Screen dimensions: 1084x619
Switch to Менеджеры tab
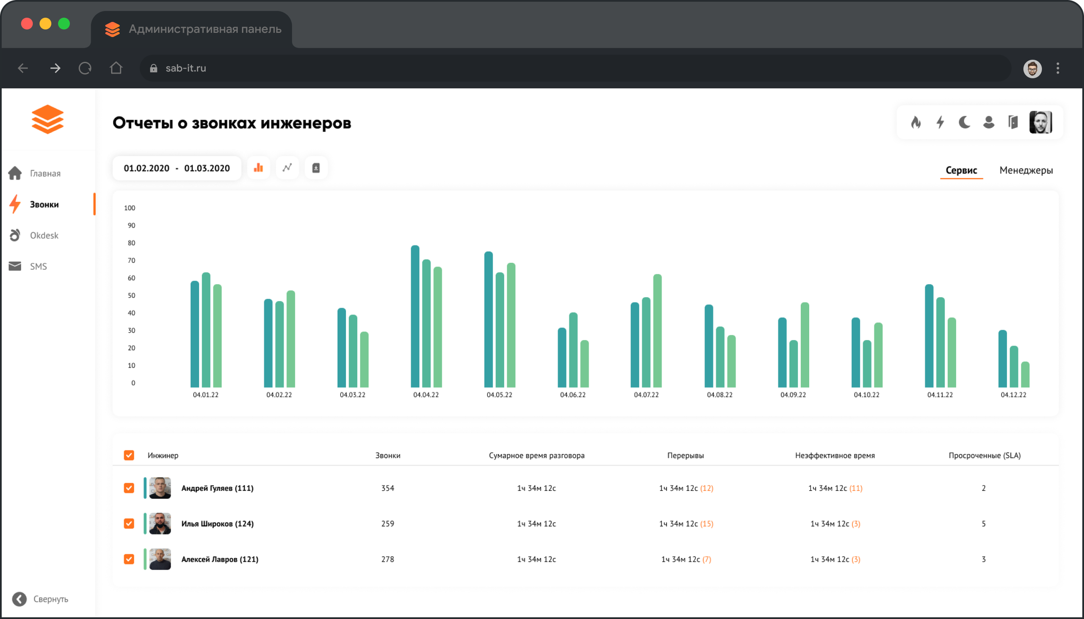pyautogui.click(x=1026, y=171)
